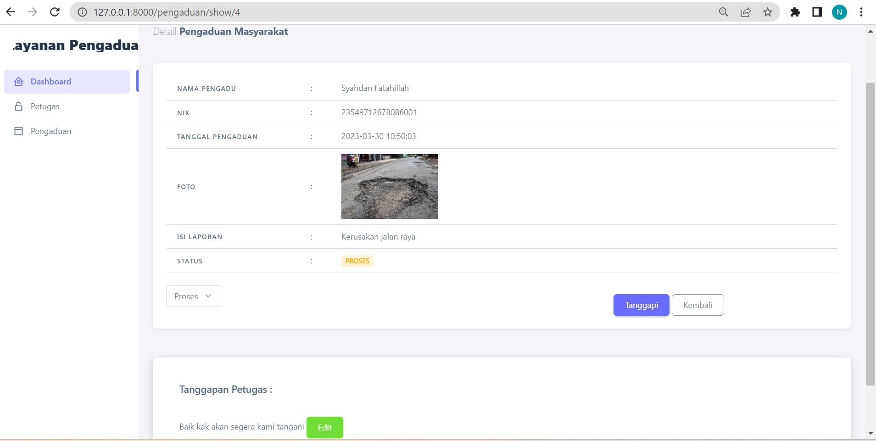The height and width of the screenshot is (441, 876).
Task: Click the Dashboard home icon in sidebar
Action: pyautogui.click(x=19, y=82)
